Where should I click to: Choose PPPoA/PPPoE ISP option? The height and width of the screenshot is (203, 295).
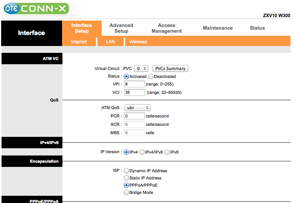click(126, 185)
